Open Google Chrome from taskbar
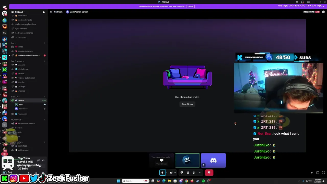The width and height of the screenshot is (327, 184). coord(186,181)
